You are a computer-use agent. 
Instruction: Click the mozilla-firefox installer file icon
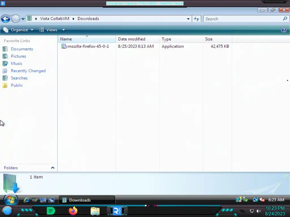pos(64,46)
